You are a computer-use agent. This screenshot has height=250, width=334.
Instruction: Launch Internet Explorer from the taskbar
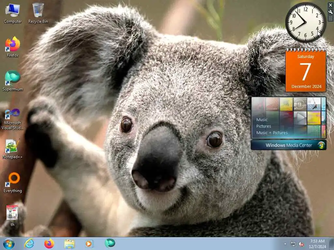click(29, 243)
